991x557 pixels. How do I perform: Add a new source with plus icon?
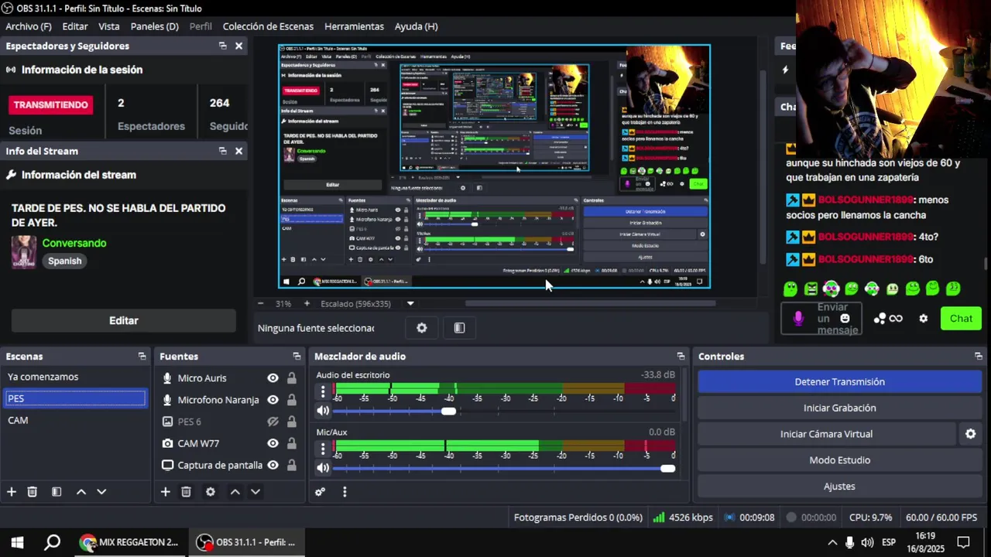(x=165, y=491)
